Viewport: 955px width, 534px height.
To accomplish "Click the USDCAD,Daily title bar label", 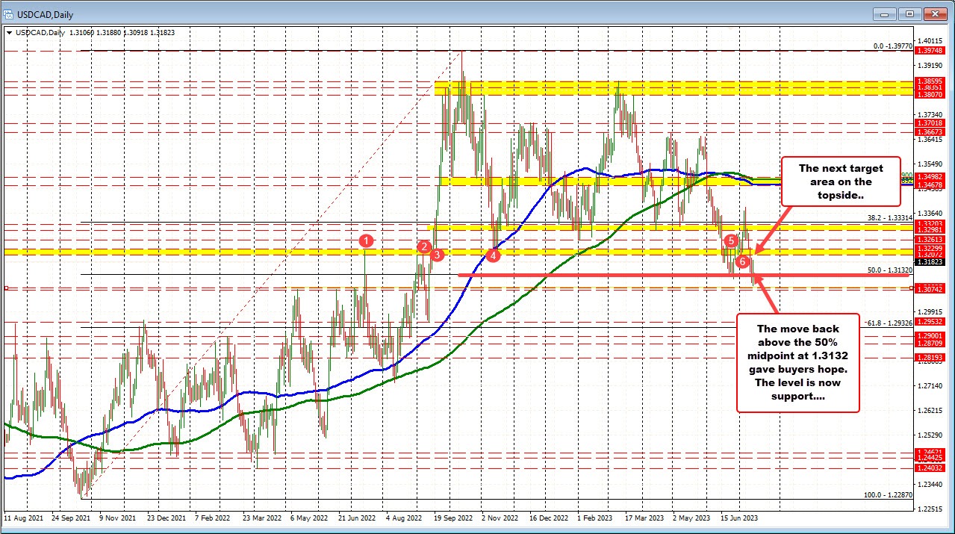I will (45, 13).
